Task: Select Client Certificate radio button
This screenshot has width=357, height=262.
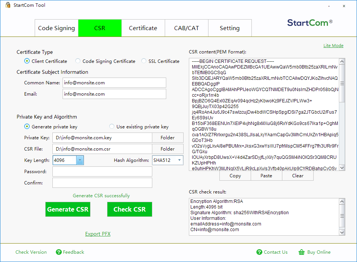Action: coord(27,61)
